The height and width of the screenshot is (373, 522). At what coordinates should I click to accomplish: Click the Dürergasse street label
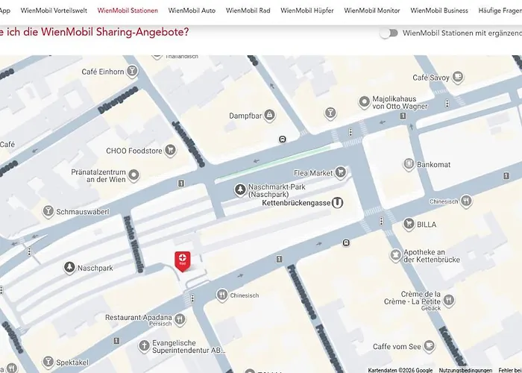(118, 100)
